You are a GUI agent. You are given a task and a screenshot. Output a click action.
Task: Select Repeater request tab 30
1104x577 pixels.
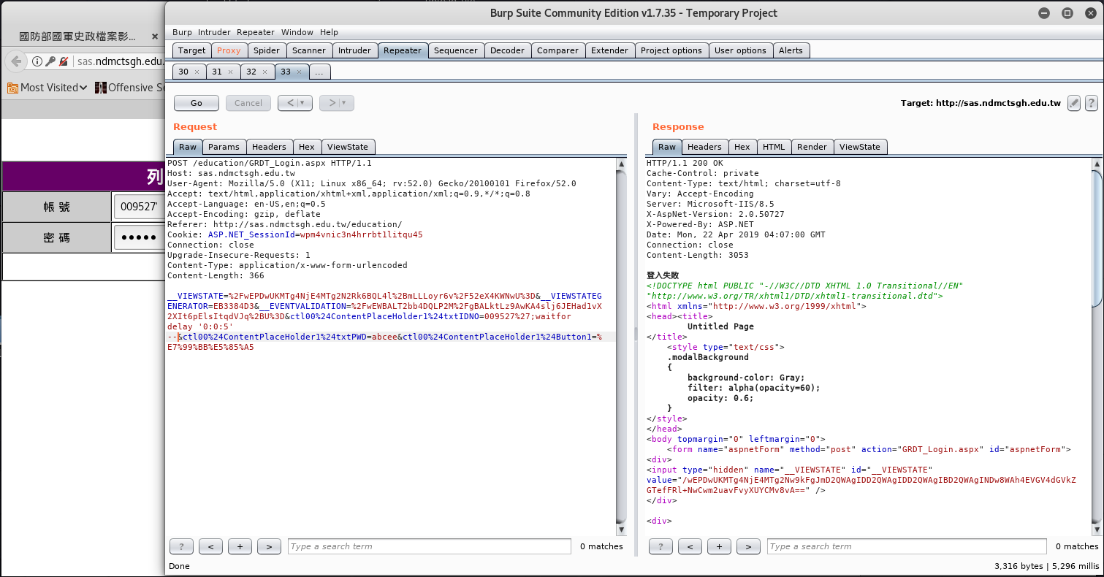click(x=183, y=72)
